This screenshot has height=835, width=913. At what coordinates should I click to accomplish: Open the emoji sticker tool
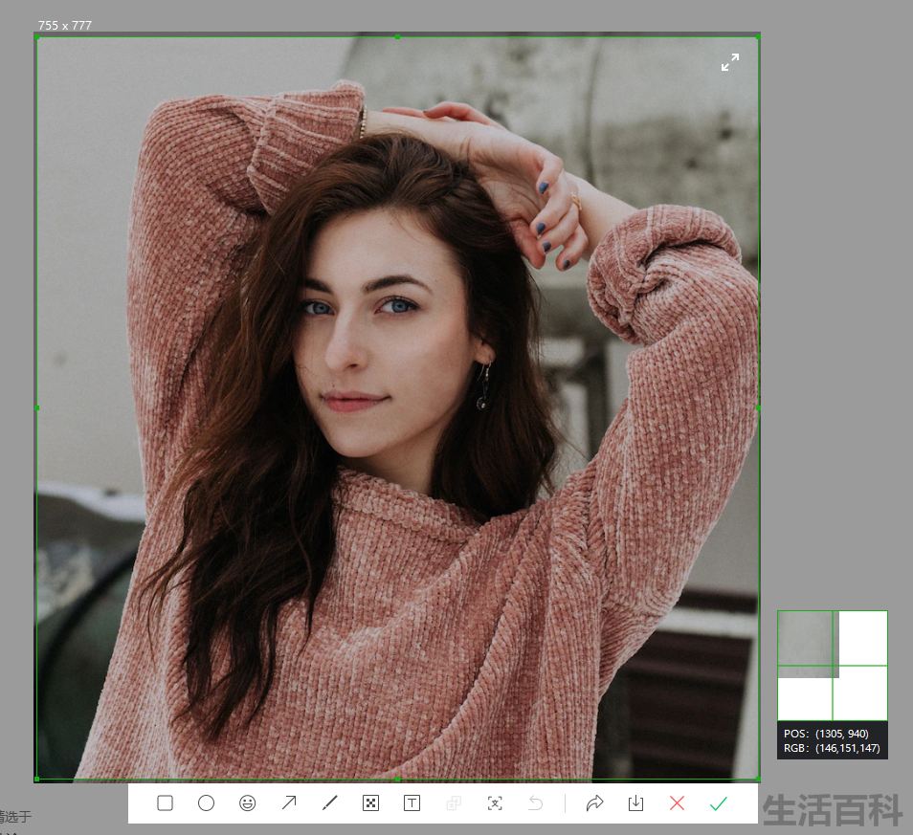[x=248, y=803]
